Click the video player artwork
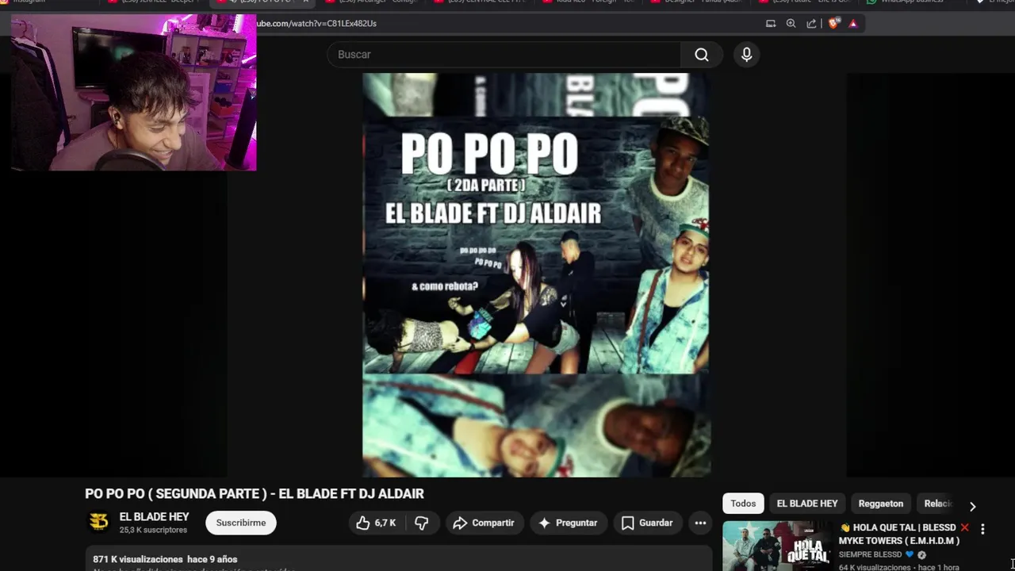This screenshot has width=1015, height=571. point(536,275)
